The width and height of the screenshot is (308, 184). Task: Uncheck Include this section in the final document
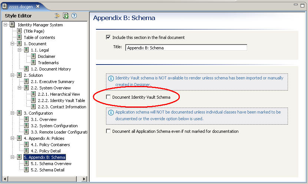(108, 37)
